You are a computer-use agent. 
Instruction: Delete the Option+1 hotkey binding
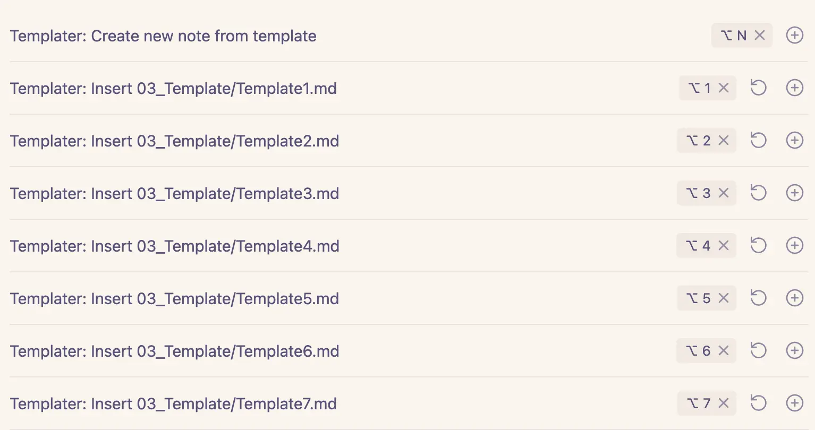pyautogui.click(x=724, y=88)
